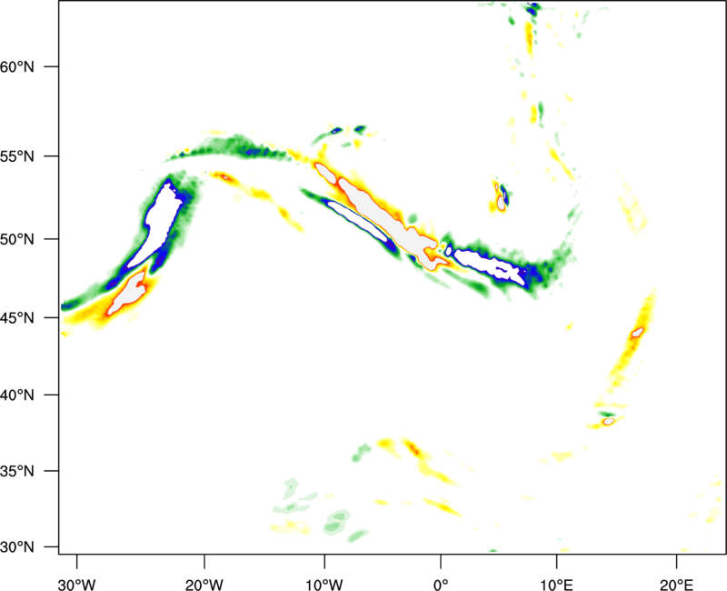Click the 35°N latitude label
Image resolution: width=727 pixels, height=591 pixels.
(x=17, y=471)
